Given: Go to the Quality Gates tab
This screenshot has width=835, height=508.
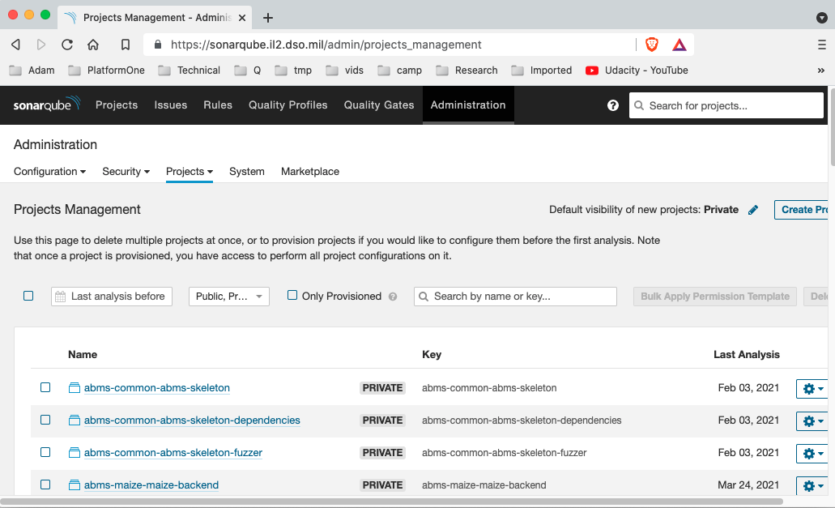Looking at the screenshot, I should (x=378, y=105).
